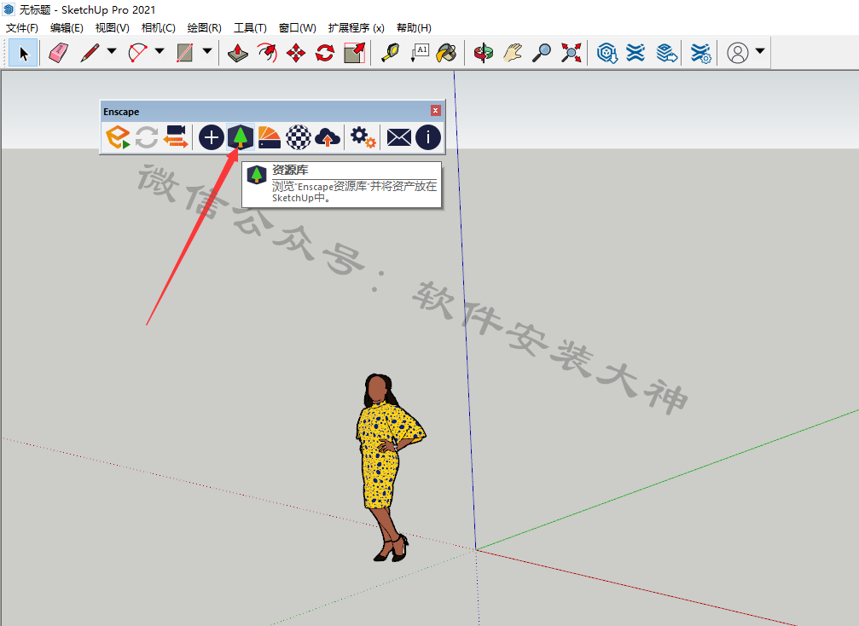Select the Text label tool
The image size is (859, 626).
click(x=420, y=53)
